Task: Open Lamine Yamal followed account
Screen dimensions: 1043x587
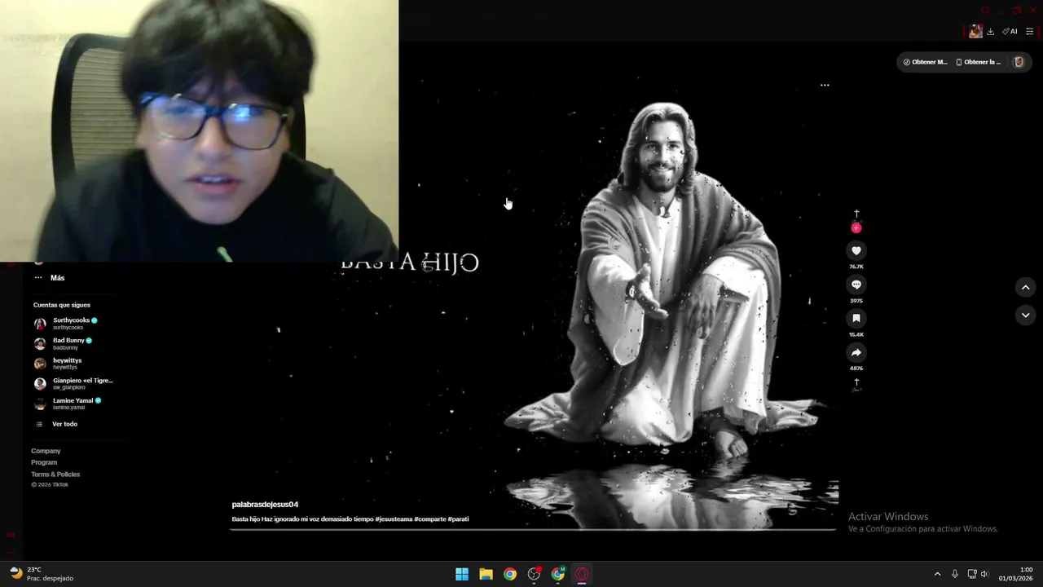Action: coord(69,404)
